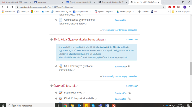The height and width of the screenshot is (107, 192).
Task: Open the Chrome profile avatar J
Action: 185,7
